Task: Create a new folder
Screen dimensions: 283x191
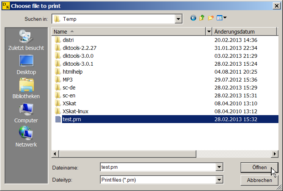Action: click(x=211, y=18)
